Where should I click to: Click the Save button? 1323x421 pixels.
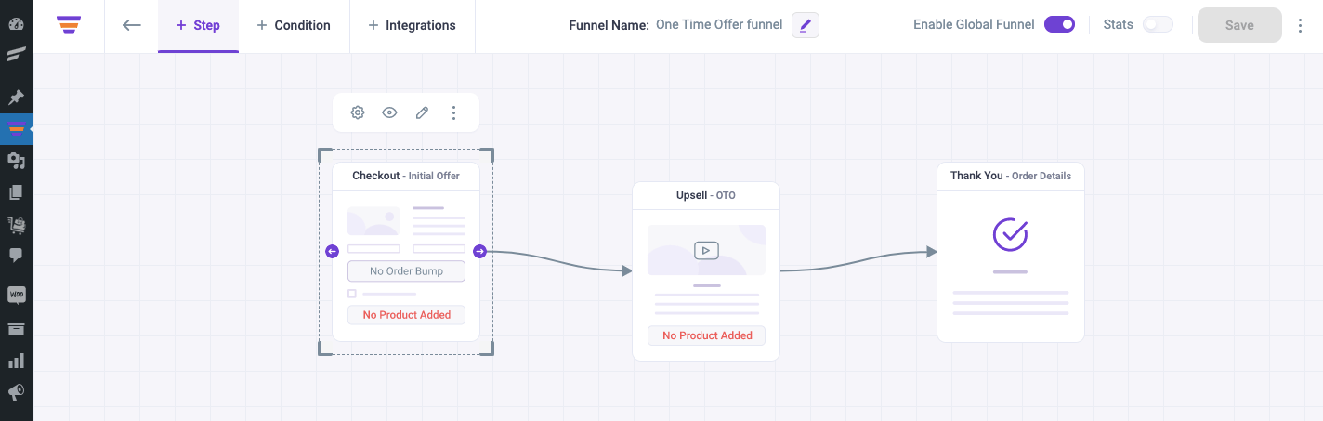coord(1239,25)
